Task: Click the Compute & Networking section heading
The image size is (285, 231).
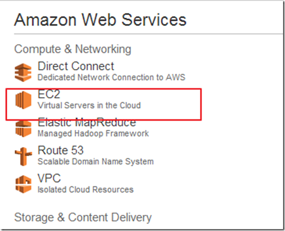Action: (73, 49)
